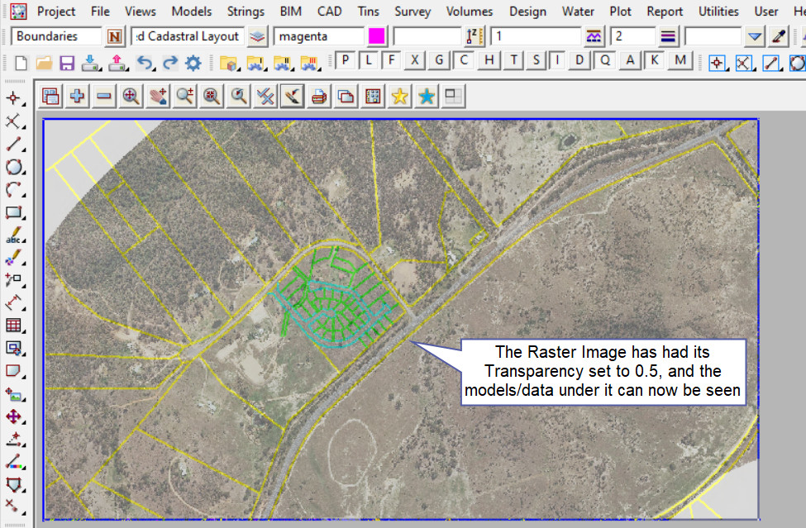Click the Boundaries name input field
This screenshot has height=528, width=806.
click(x=56, y=36)
